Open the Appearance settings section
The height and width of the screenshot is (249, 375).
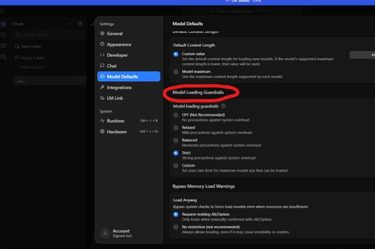119,44
